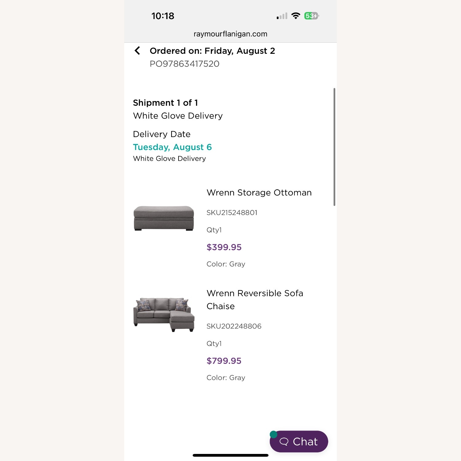Select order PO97863417520
Viewport: 461px width, 461px height.
[x=184, y=64]
